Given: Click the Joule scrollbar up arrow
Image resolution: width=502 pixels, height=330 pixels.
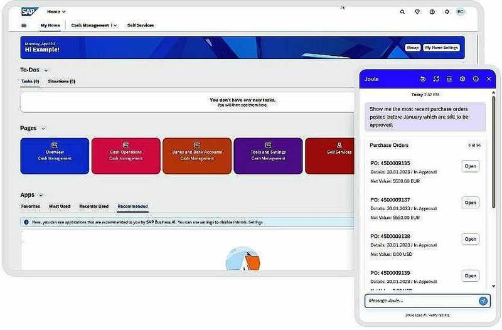Looking at the screenshot, I should click(493, 93).
